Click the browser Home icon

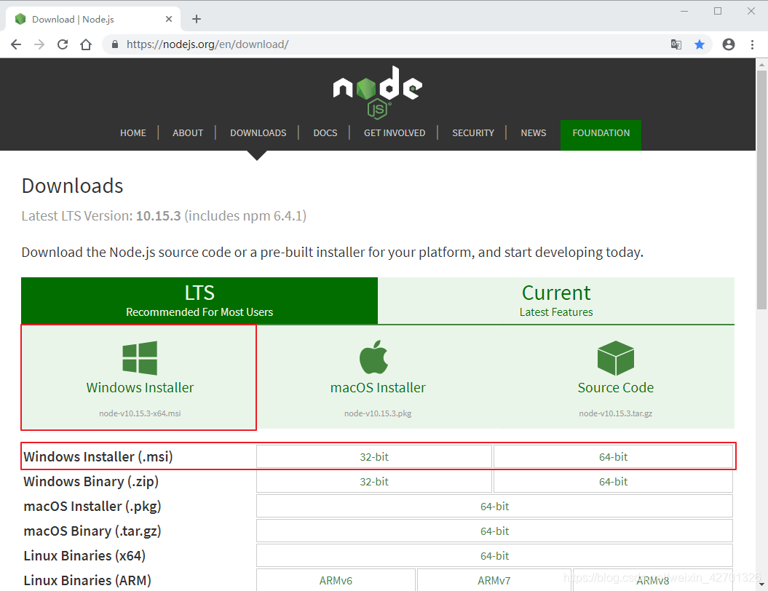[x=85, y=44]
